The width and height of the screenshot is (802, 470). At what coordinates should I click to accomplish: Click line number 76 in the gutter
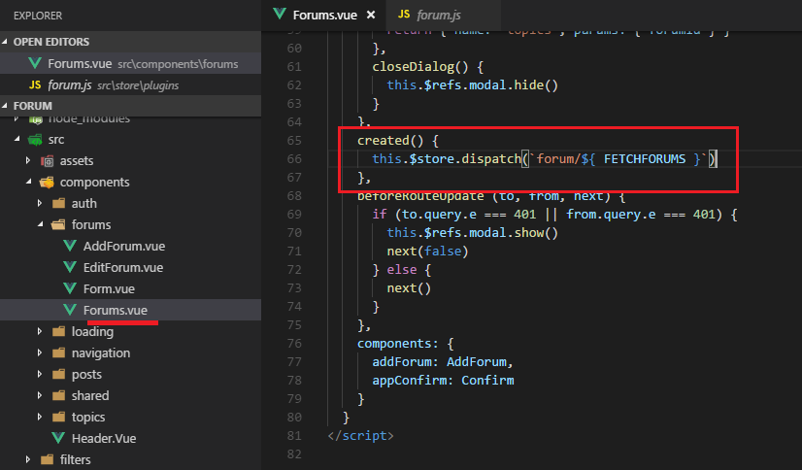pos(294,344)
